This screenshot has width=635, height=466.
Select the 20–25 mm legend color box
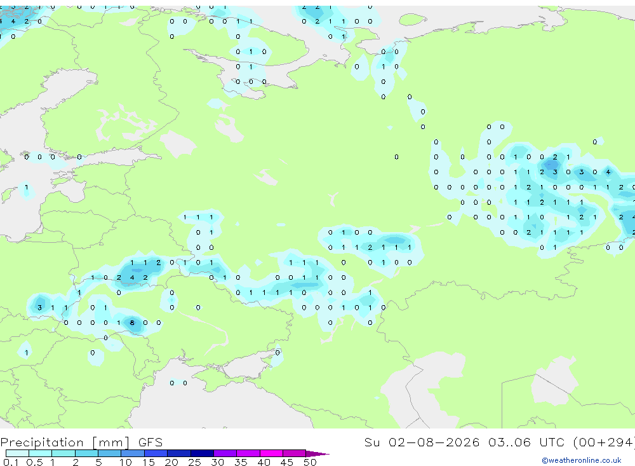point(178,453)
